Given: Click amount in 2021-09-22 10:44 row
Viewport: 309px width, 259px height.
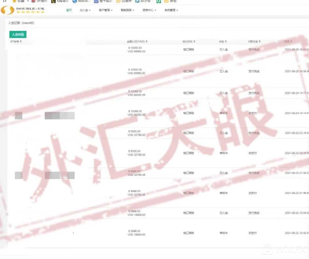Looking at the screenshot, I should (136, 213).
